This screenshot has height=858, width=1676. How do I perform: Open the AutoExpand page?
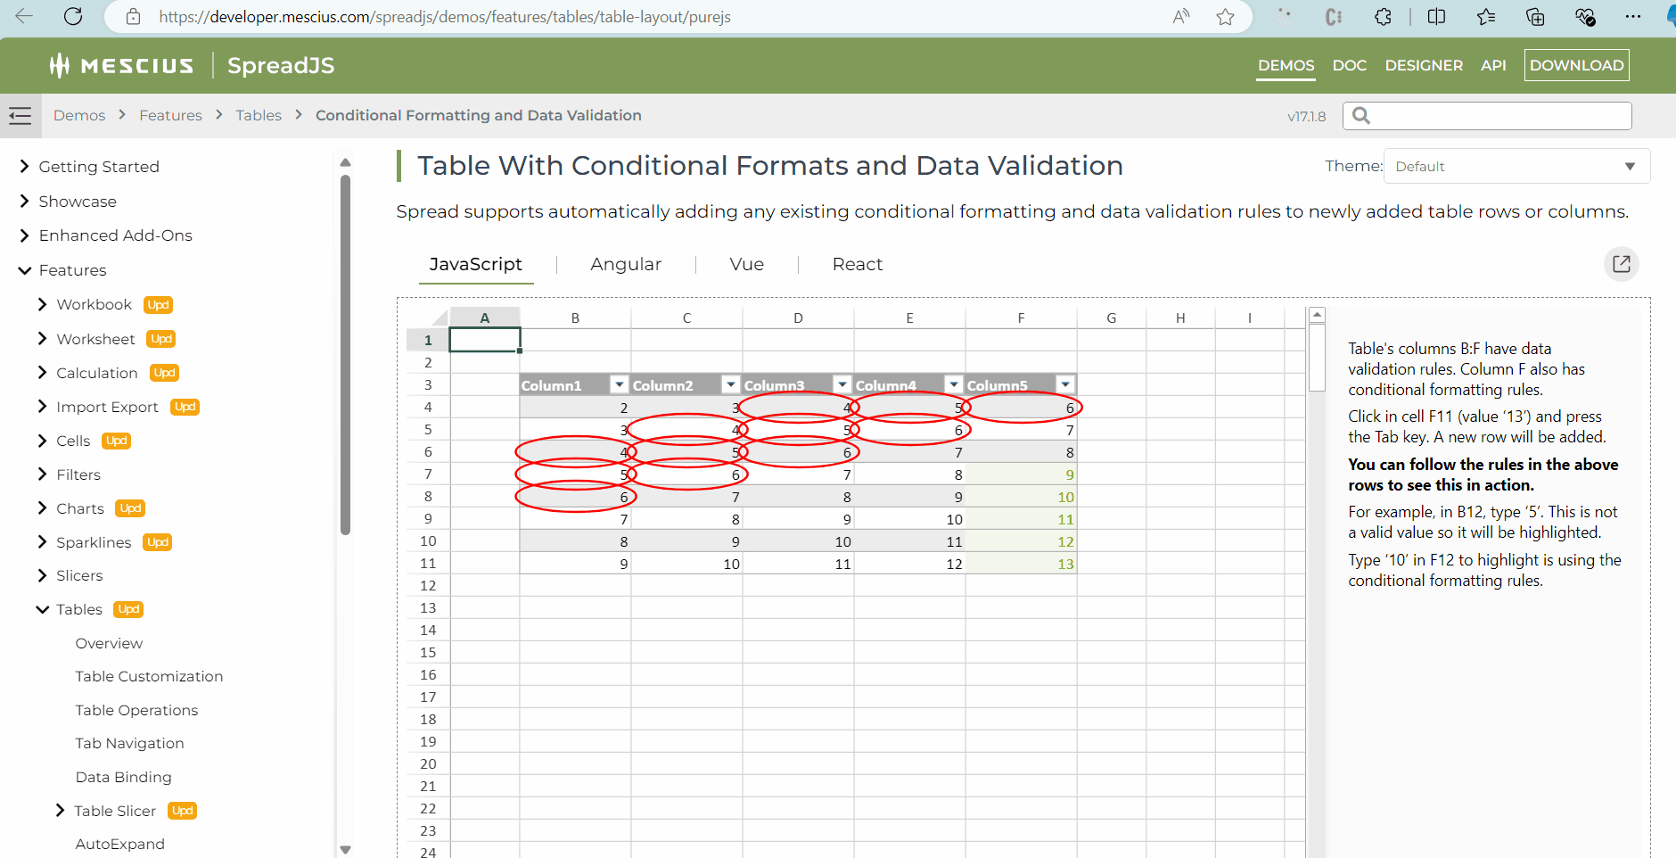pyautogui.click(x=119, y=844)
